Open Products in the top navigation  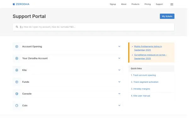pyautogui.click(x=135, y=4)
